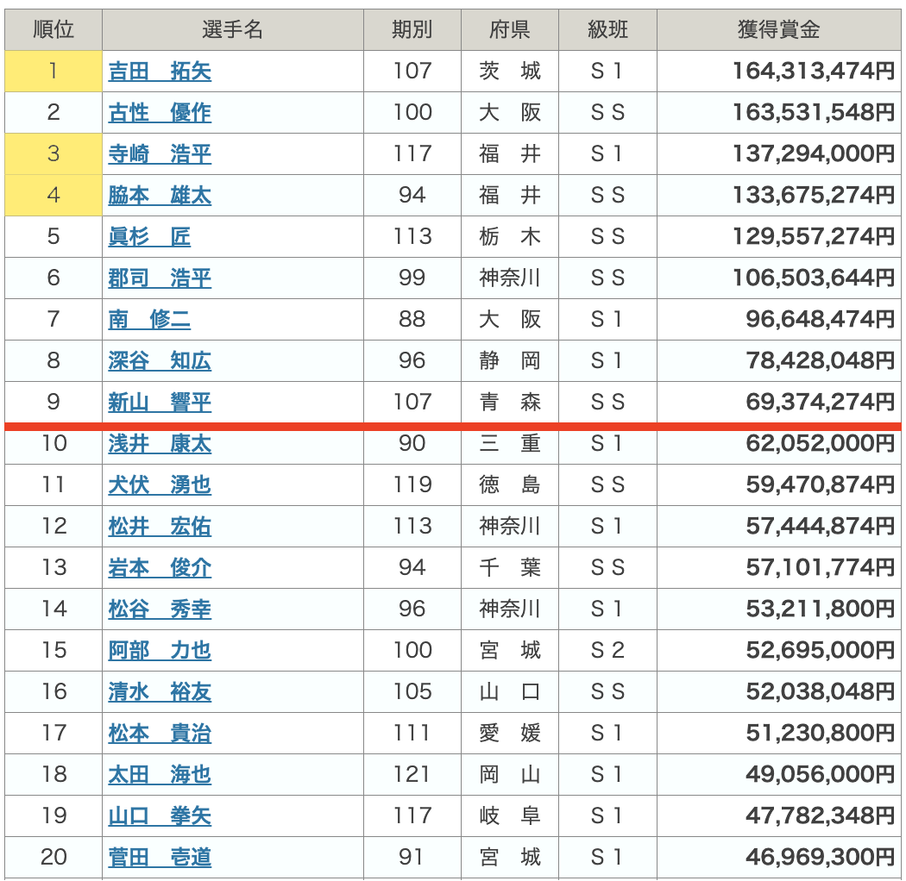The height and width of the screenshot is (881, 906).
Task: Open 吉田 拓矢 player profile link
Action: pyautogui.click(x=160, y=72)
